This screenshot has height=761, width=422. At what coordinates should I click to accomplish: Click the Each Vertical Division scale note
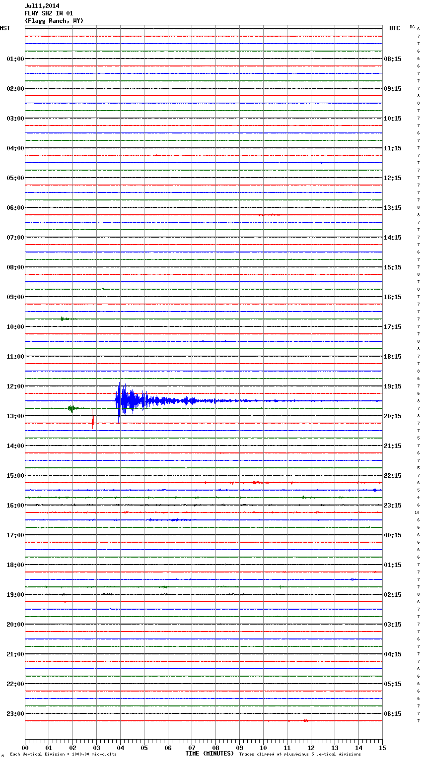click(63, 755)
